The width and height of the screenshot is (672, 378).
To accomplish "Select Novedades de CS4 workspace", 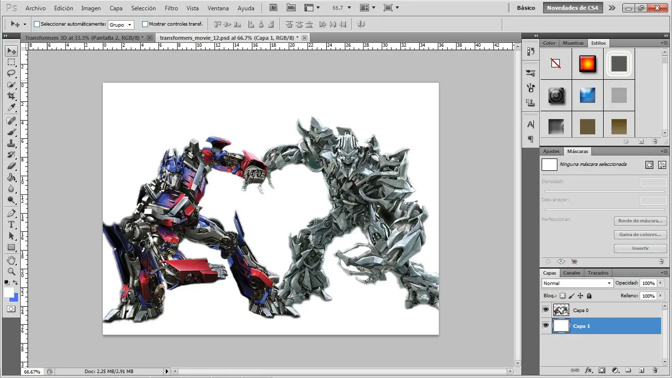I will click(573, 8).
